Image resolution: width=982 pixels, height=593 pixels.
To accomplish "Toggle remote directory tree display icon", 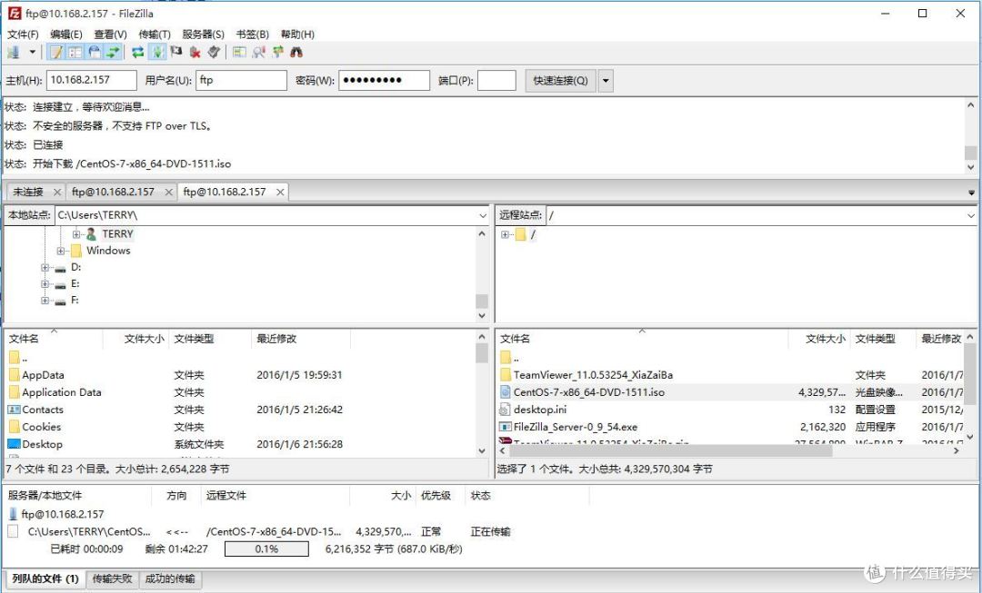I will point(94,53).
